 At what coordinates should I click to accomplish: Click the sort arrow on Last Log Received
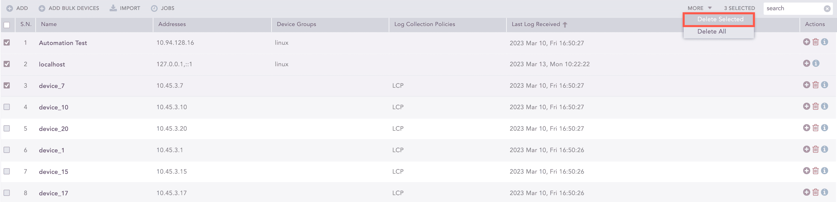point(565,24)
